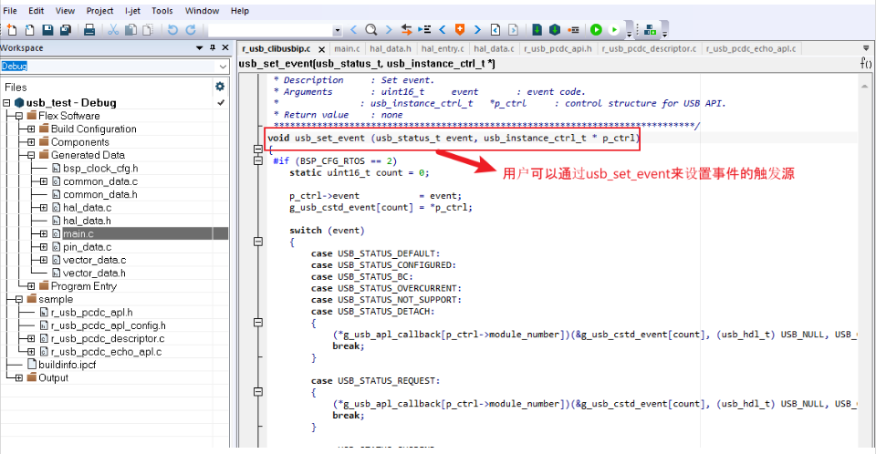Expand the Output folder
This screenshot has height=454, width=876.
(x=19, y=378)
